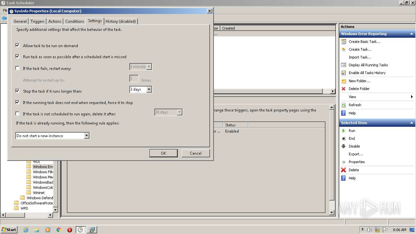Click the Create Basic Task icon
The height and width of the screenshot is (234, 416).
(x=344, y=42)
